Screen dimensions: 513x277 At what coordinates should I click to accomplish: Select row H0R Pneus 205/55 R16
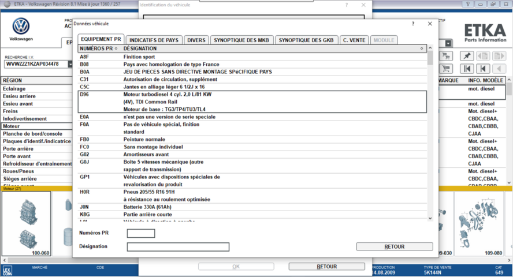click(x=252, y=196)
